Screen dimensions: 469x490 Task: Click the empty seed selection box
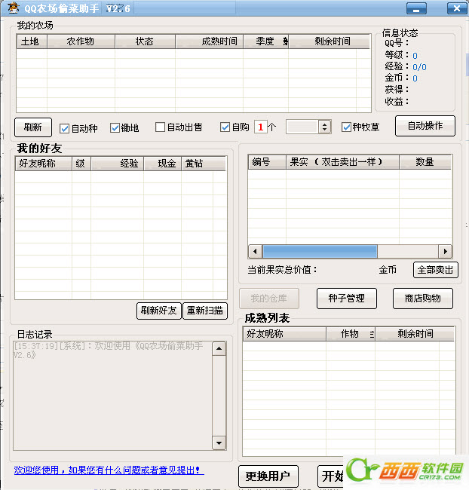(x=302, y=127)
